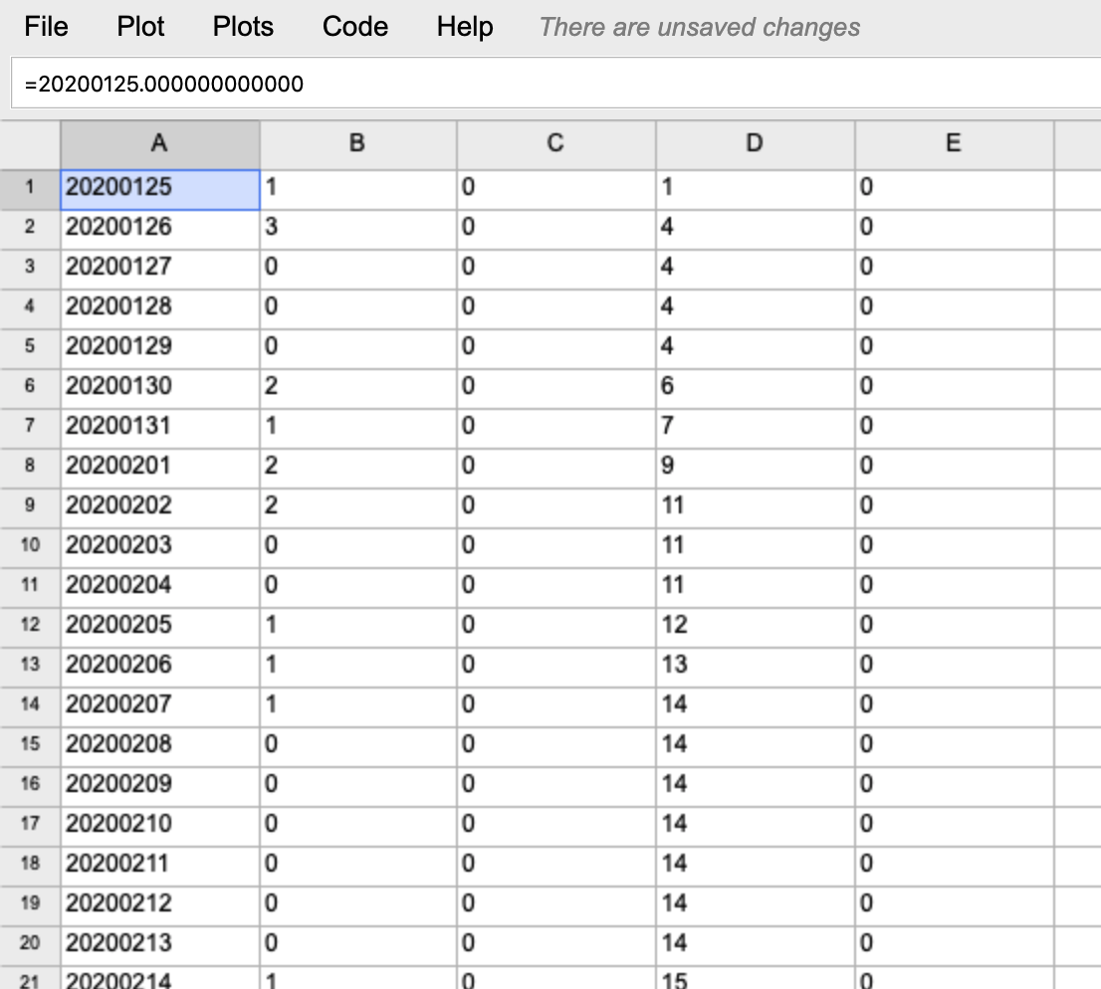Click cell containing 20200209
1101x989 pixels.
tap(160, 786)
